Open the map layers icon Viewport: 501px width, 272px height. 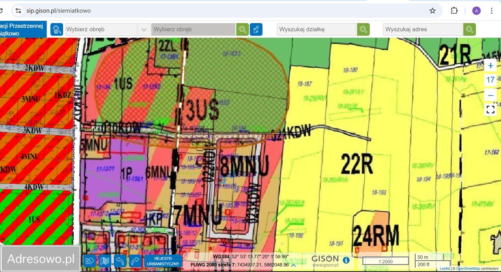pos(105,261)
